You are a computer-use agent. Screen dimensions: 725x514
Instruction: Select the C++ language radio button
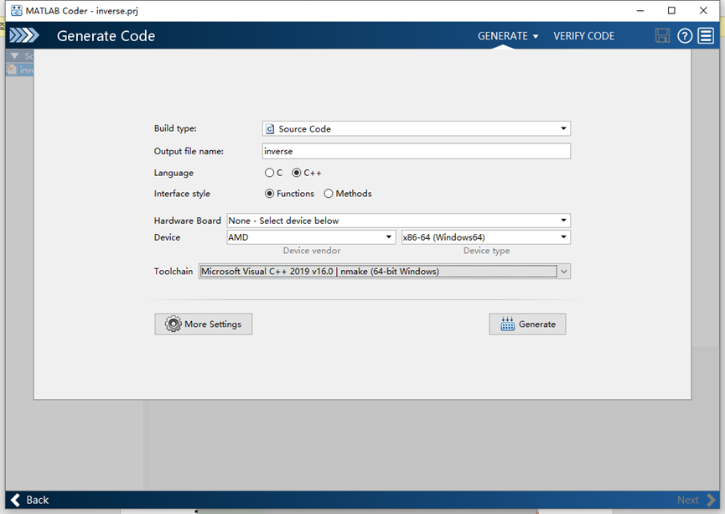click(297, 173)
